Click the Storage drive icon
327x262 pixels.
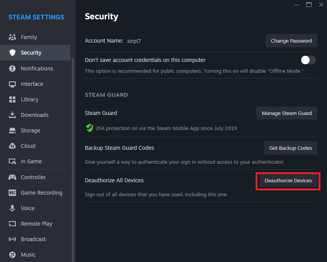pos(12,130)
